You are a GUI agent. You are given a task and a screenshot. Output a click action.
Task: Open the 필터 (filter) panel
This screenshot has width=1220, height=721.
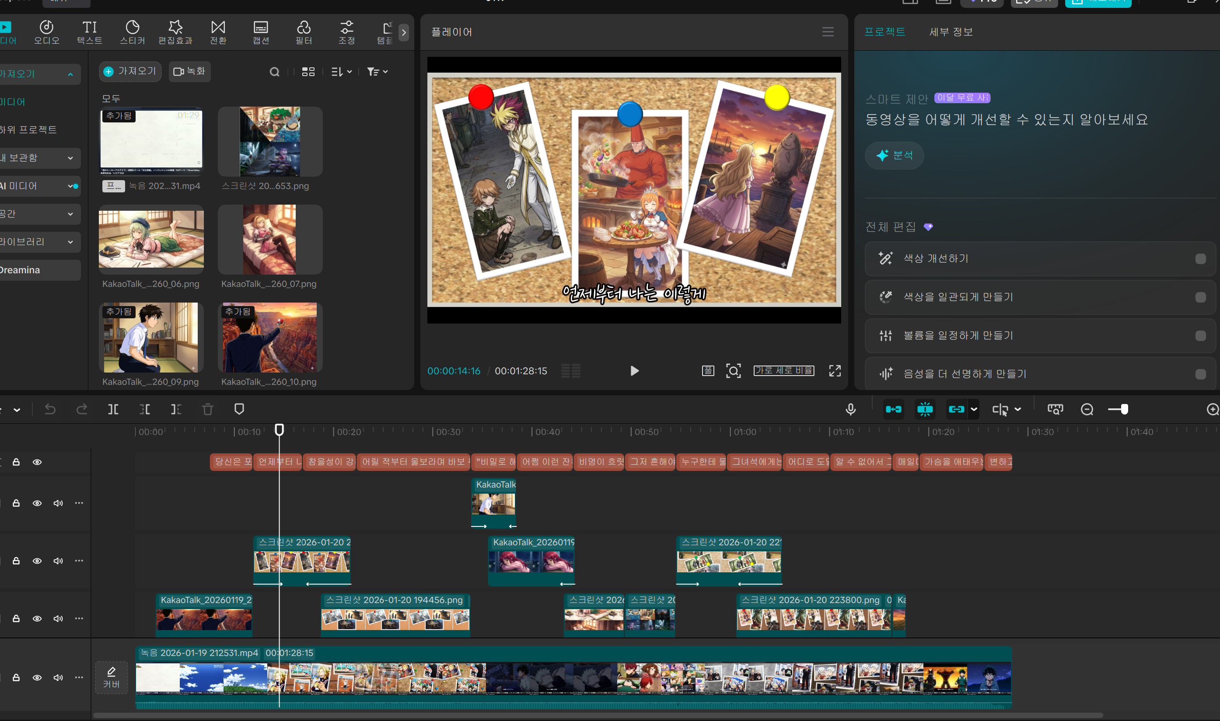point(304,32)
